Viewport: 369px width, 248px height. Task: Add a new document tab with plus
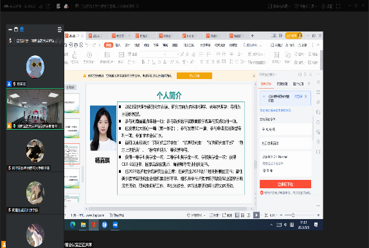point(252,36)
